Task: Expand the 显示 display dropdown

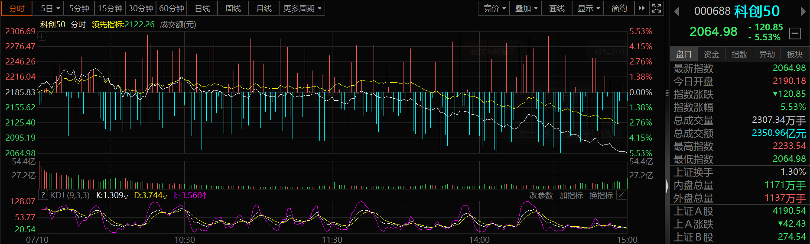Action: (588, 8)
